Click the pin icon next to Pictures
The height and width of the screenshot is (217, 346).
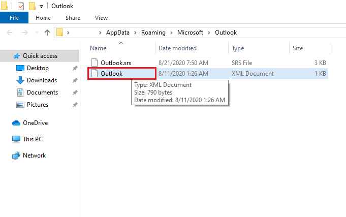[75, 105]
